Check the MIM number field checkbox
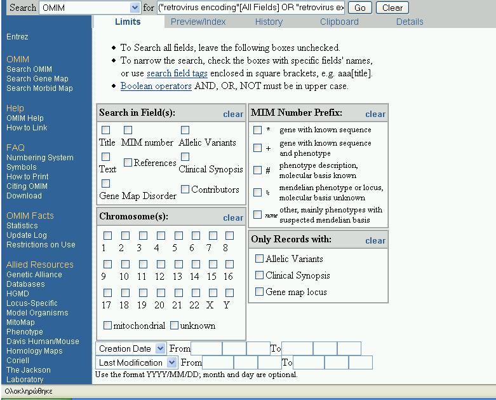The width and height of the screenshot is (496, 400). tap(128, 130)
